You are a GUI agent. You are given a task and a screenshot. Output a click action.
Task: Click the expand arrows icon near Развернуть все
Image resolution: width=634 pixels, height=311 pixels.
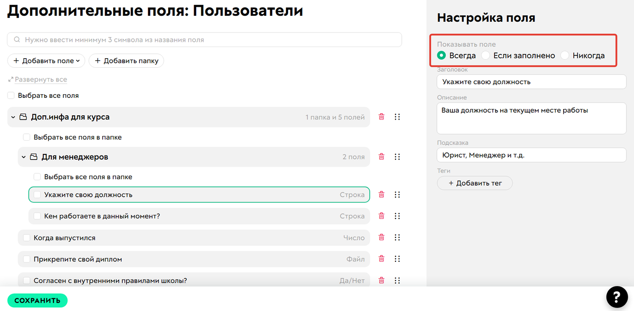coord(11,80)
